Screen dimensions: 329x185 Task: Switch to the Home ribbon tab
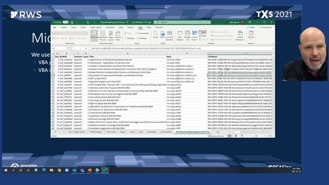[x=64, y=27]
